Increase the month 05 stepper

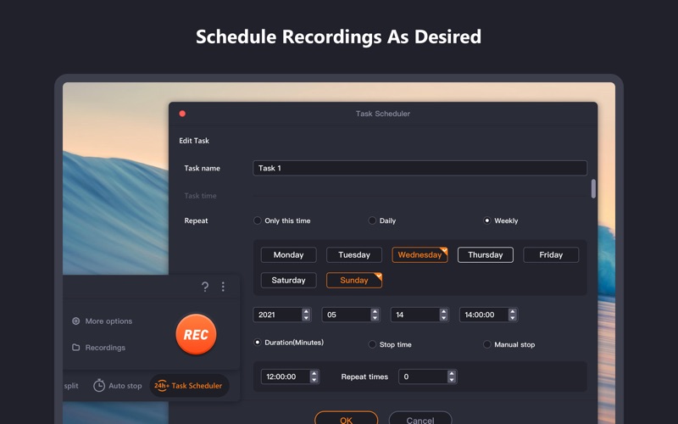pyautogui.click(x=375, y=311)
